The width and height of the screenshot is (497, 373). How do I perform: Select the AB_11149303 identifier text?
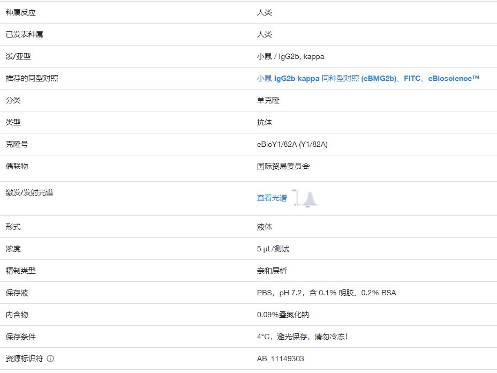tap(281, 359)
